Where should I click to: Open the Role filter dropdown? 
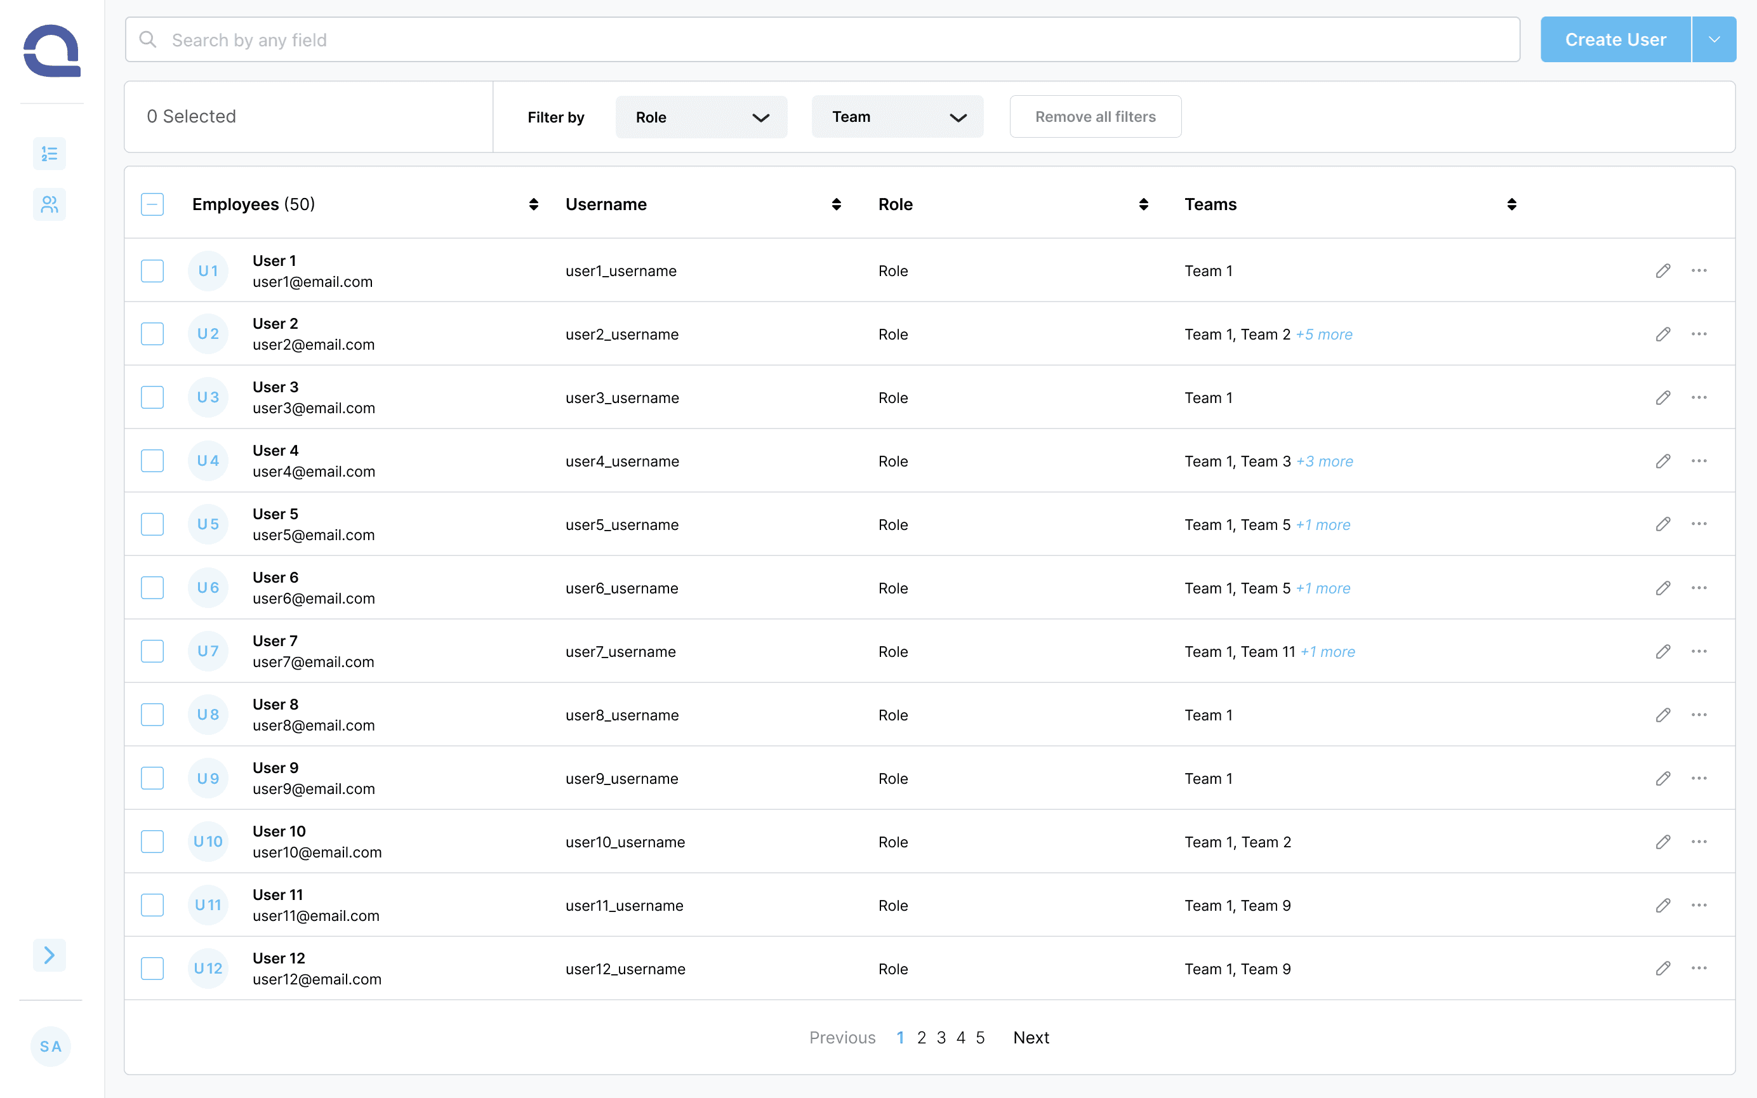point(701,117)
